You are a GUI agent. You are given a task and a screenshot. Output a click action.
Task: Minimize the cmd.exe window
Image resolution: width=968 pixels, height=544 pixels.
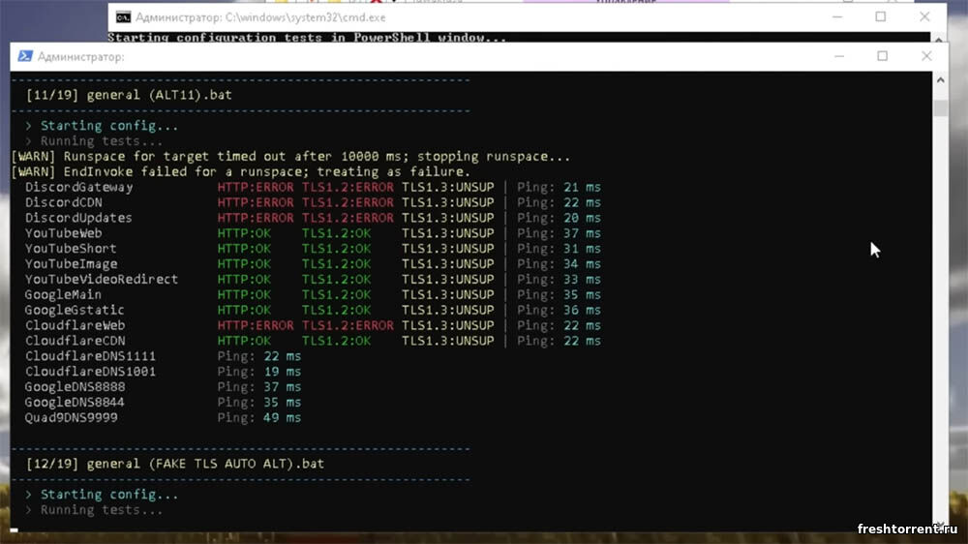coord(835,16)
